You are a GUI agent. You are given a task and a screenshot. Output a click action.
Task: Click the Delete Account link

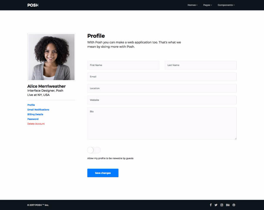[36, 123]
